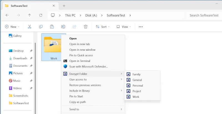Screen dimensions: 222x114
Task: Open Desktop in navigation pane
Action: tap(16, 51)
